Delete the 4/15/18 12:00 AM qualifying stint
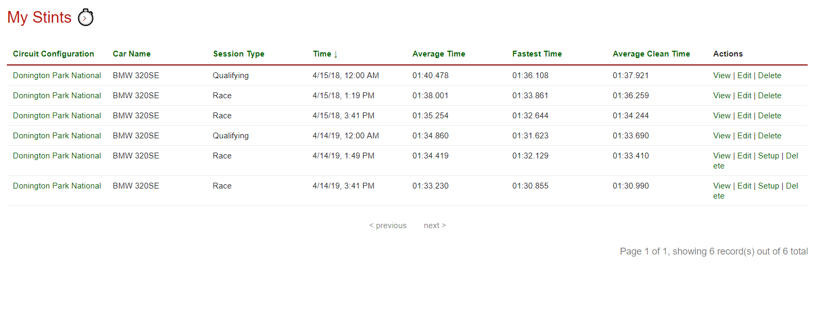Image resolution: width=823 pixels, height=329 pixels. (x=770, y=76)
